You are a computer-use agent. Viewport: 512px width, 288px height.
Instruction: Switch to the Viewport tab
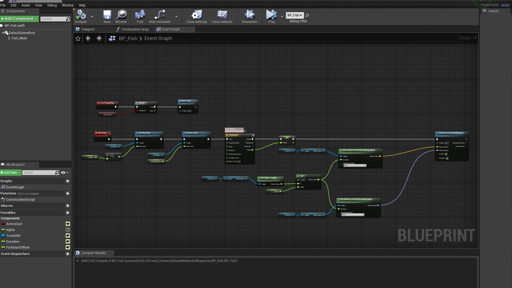(x=88, y=29)
